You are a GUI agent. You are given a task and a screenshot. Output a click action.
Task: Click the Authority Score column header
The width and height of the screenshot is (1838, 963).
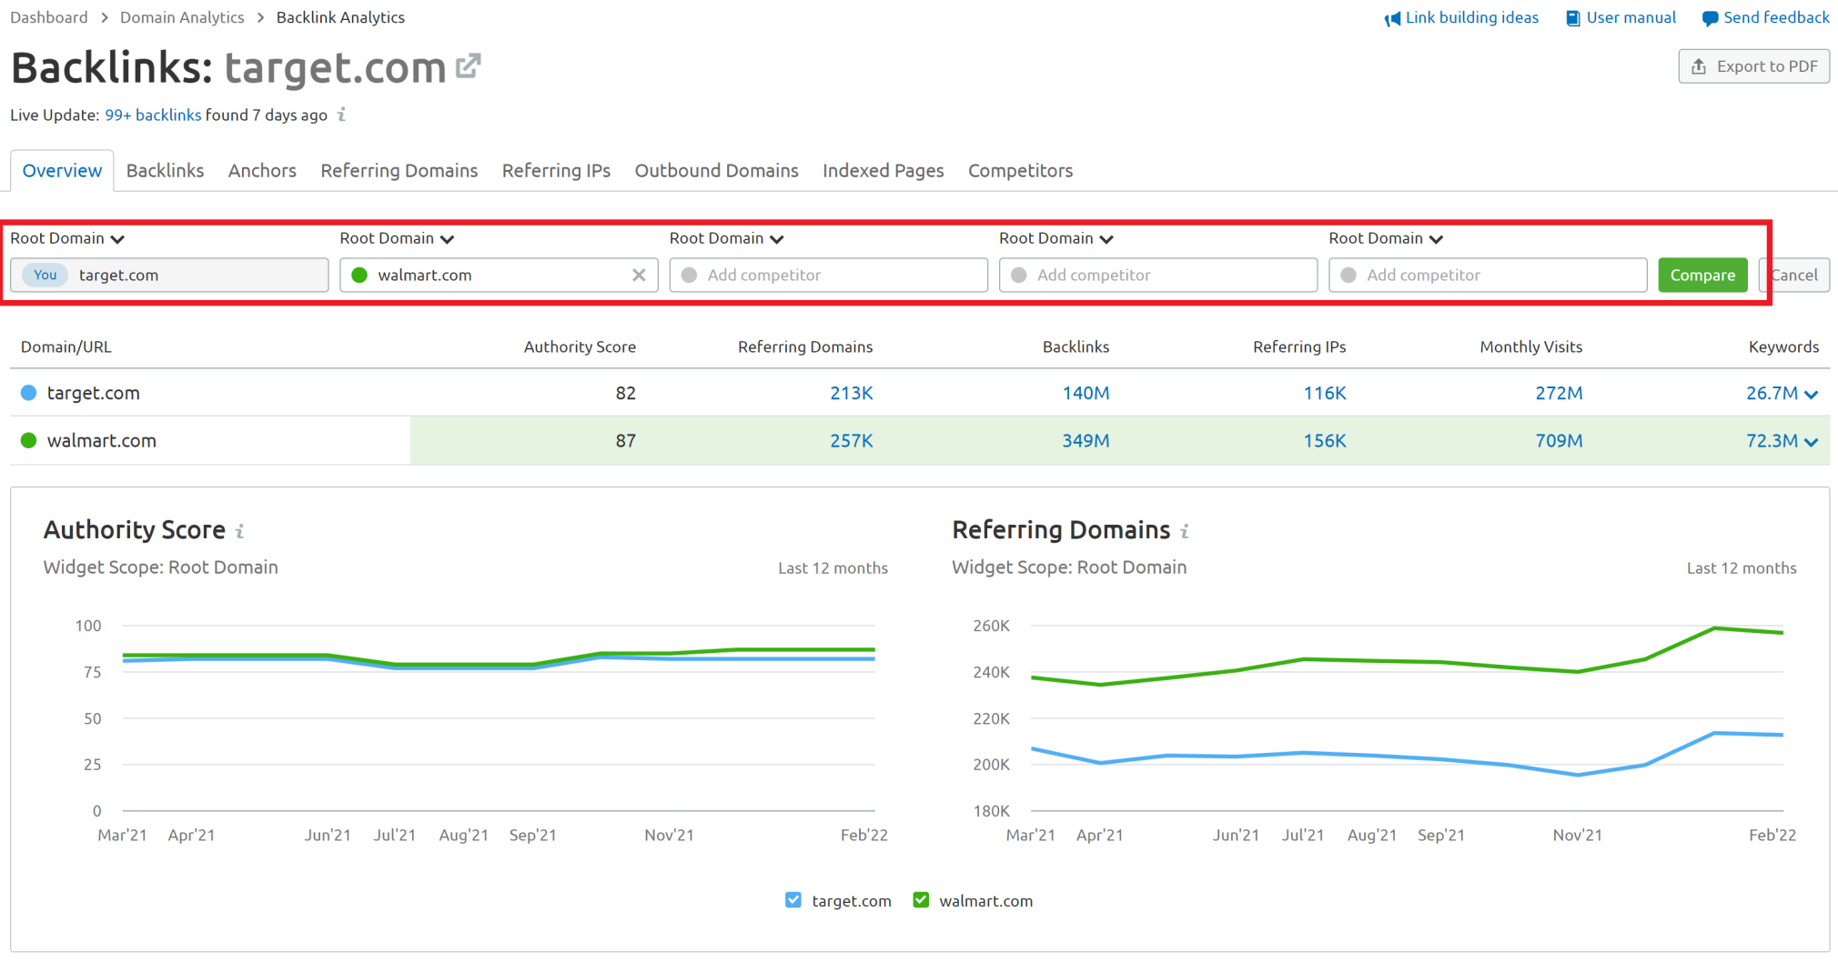click(580, 346)
